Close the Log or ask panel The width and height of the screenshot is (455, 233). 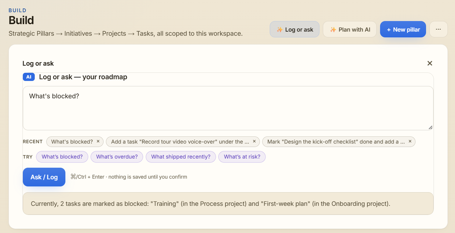point(429,63)
